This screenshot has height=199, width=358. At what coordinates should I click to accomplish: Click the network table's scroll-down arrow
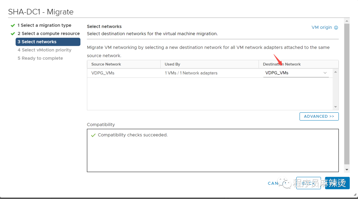pyautogui.click(x=335, y=107)
